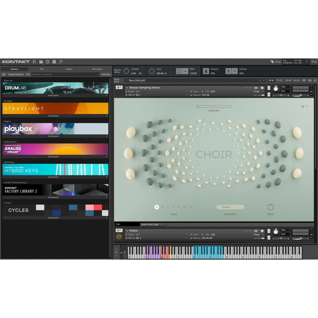Screen dimensions: 318x318
Task: Open the workspace view layout icon
Action: 54,62
